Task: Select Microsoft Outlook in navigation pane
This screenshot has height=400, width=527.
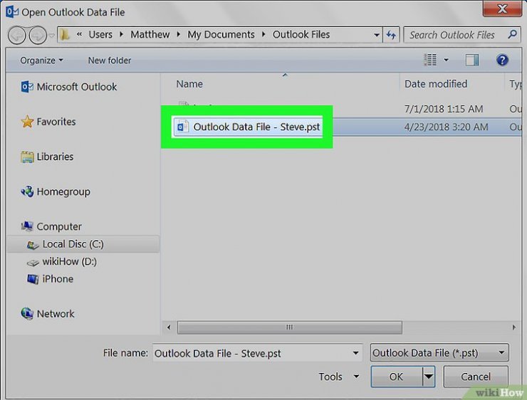Action: (77, 87)
